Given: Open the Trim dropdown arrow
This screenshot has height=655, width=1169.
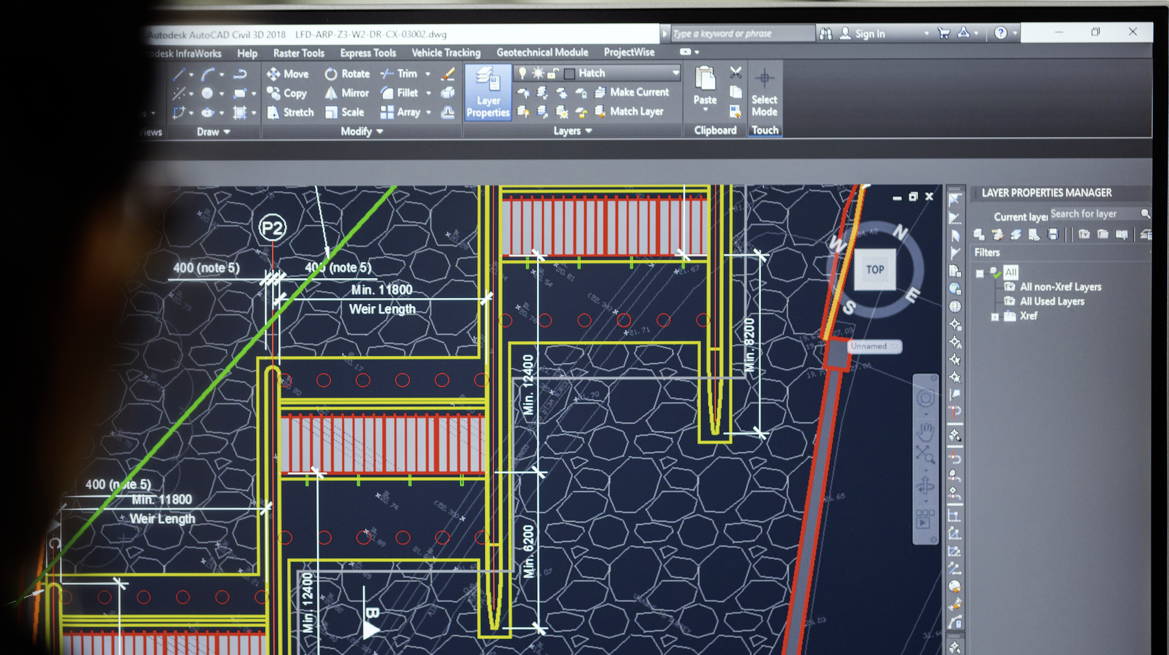Looking at the screenshot, I should (x=428, y=74).
